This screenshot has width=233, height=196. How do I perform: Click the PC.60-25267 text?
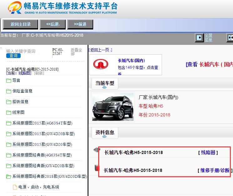coord(58,51)
